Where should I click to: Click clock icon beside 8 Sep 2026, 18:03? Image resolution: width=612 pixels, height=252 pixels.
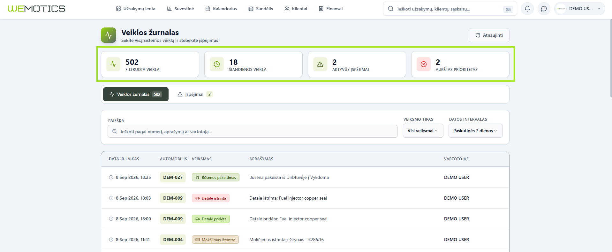click(x=111, y=198)
